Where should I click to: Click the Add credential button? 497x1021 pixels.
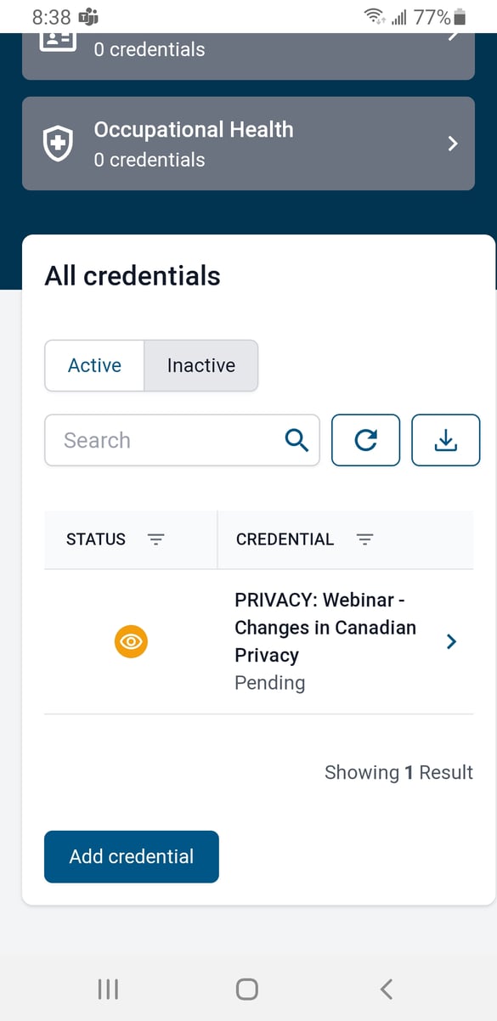(x=131, y=856)
